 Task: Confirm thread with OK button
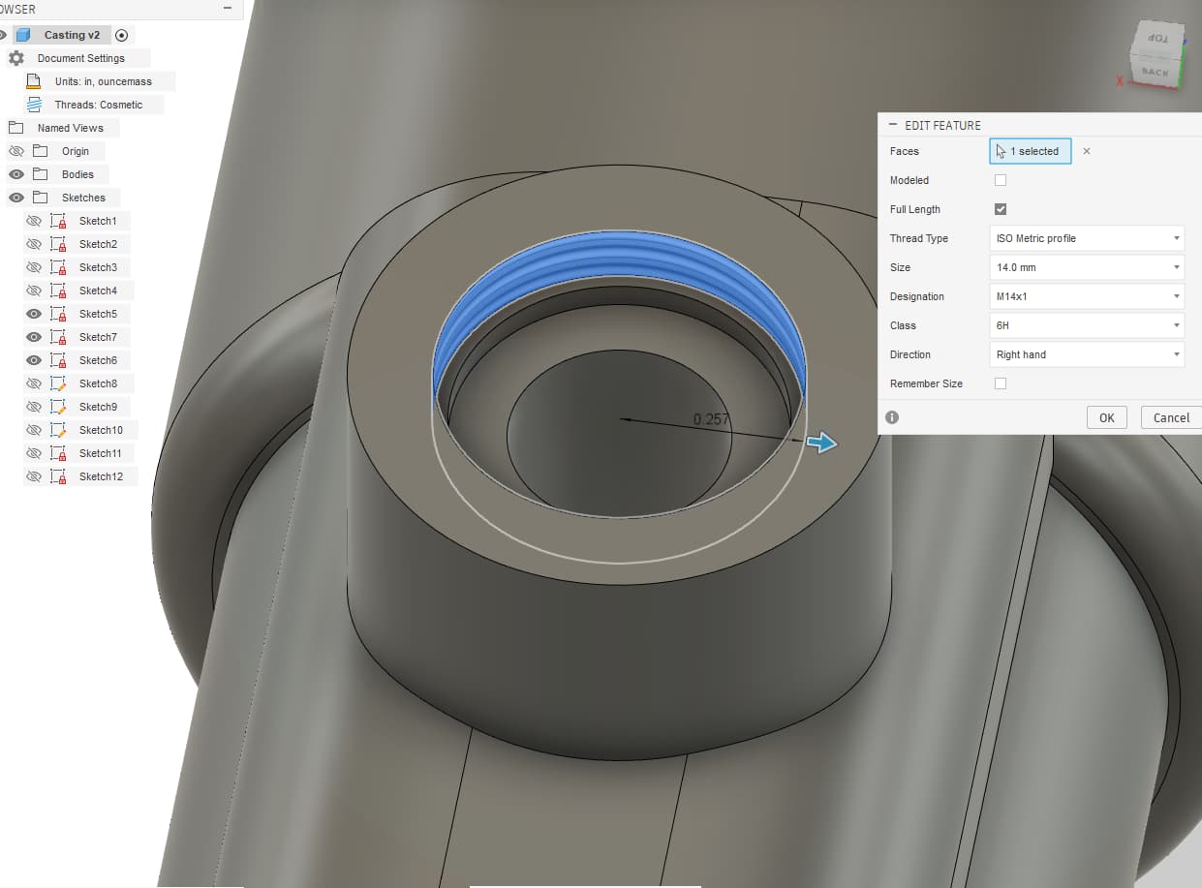point(1106,417)
